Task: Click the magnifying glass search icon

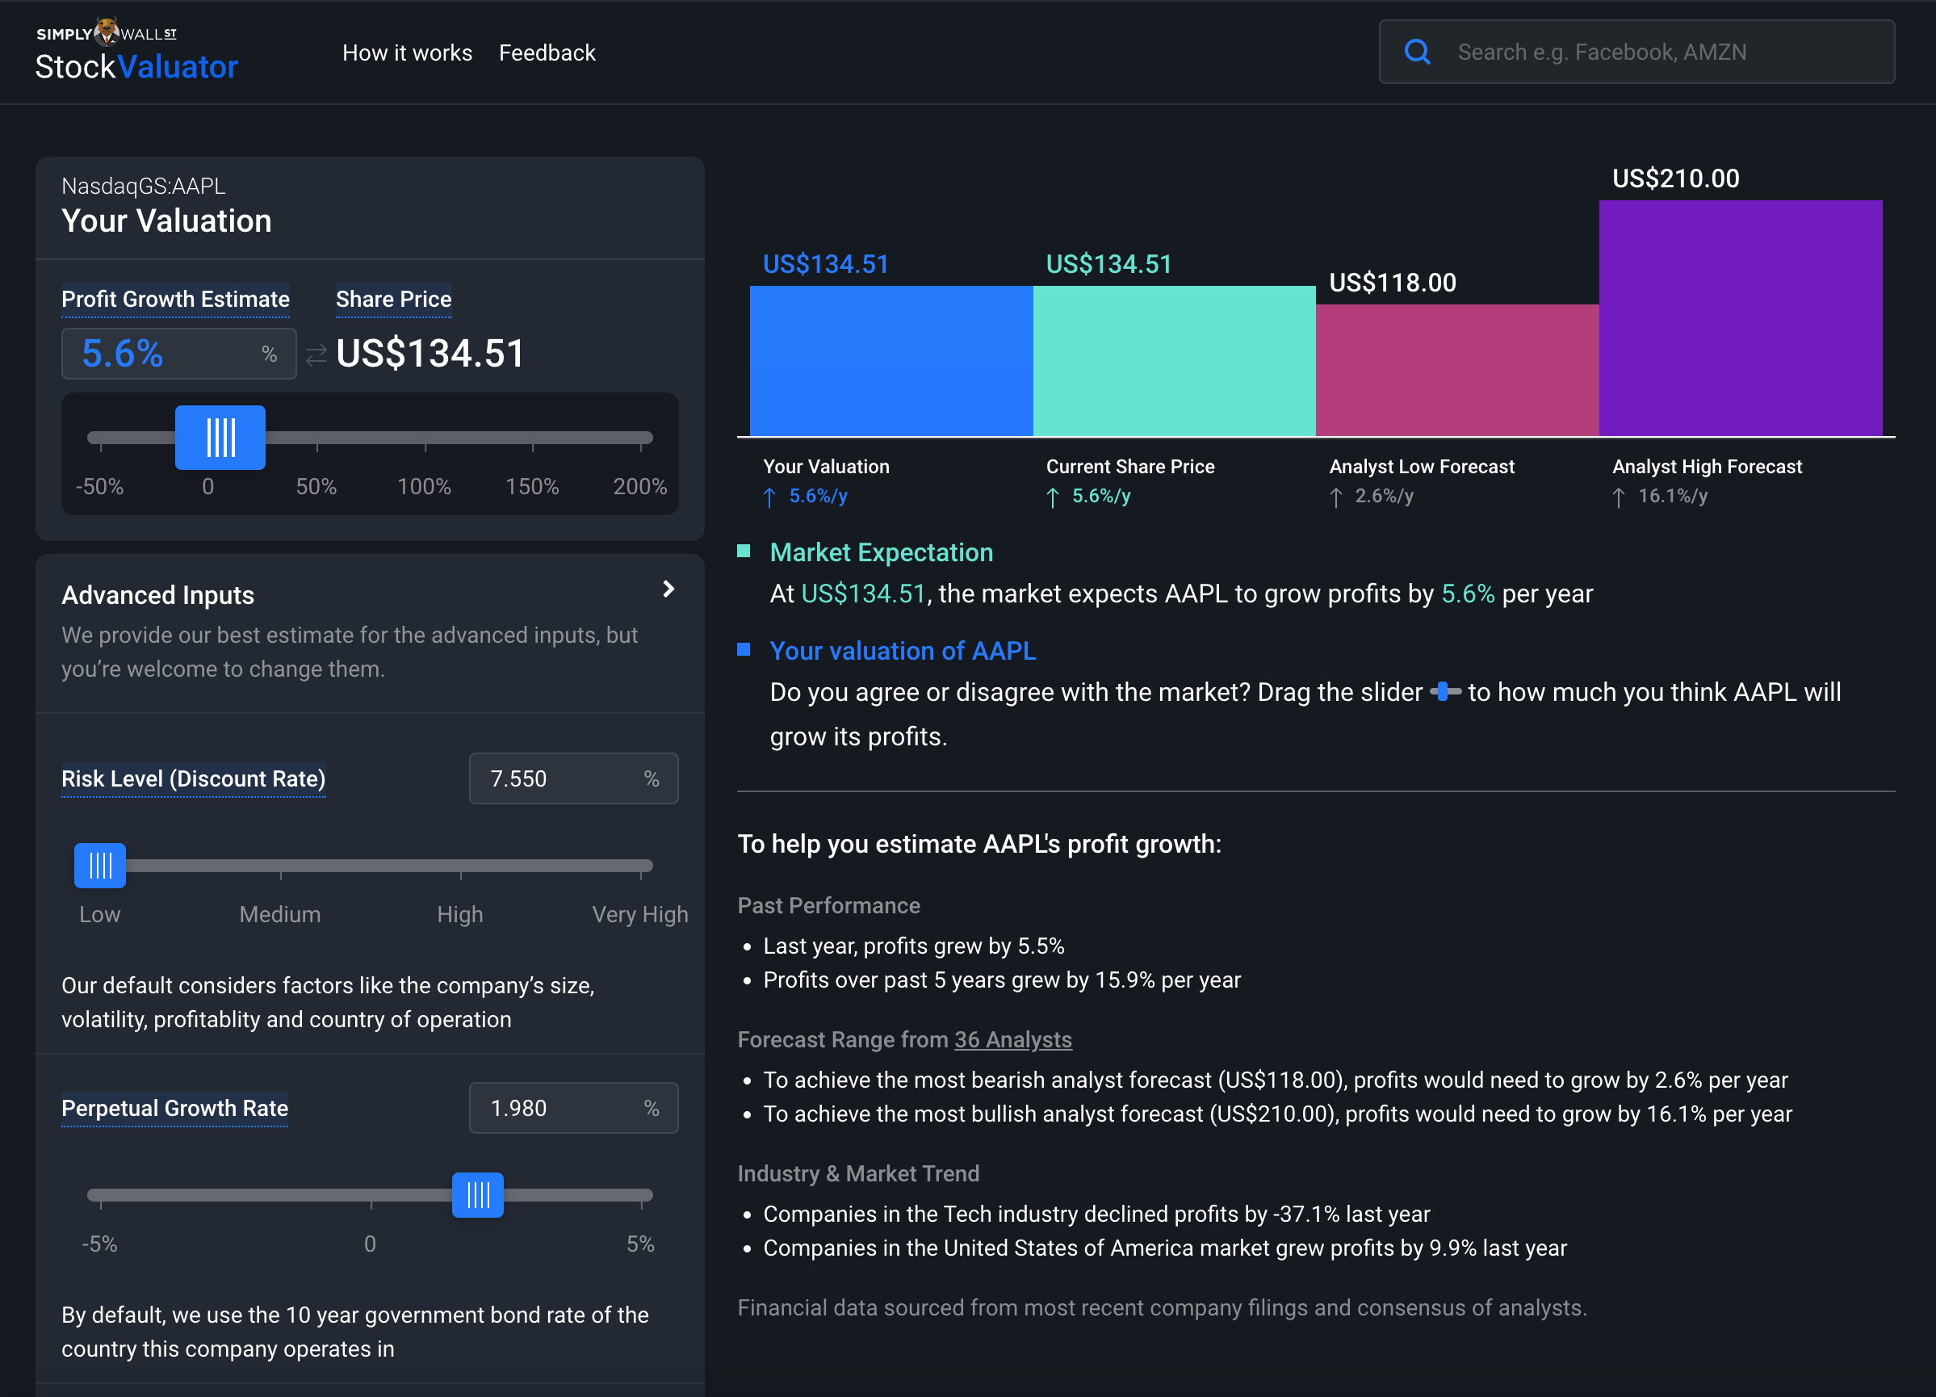Action: coord(1417,52)
